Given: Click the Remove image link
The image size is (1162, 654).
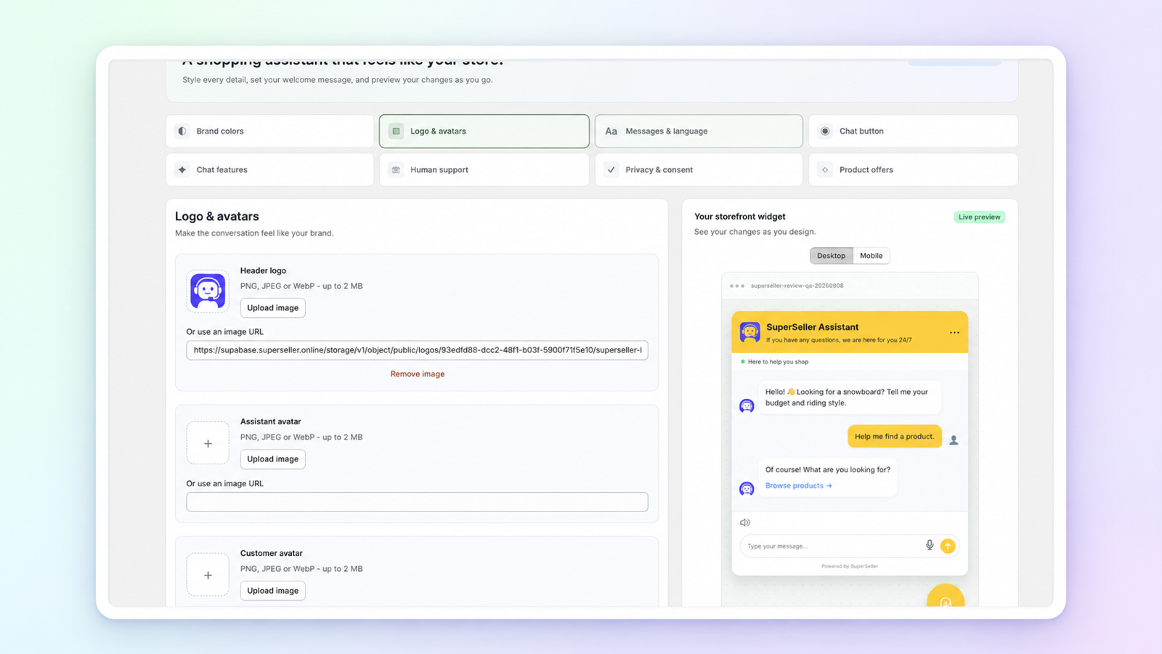Looking at the screenshot, I should pos(418,374).
